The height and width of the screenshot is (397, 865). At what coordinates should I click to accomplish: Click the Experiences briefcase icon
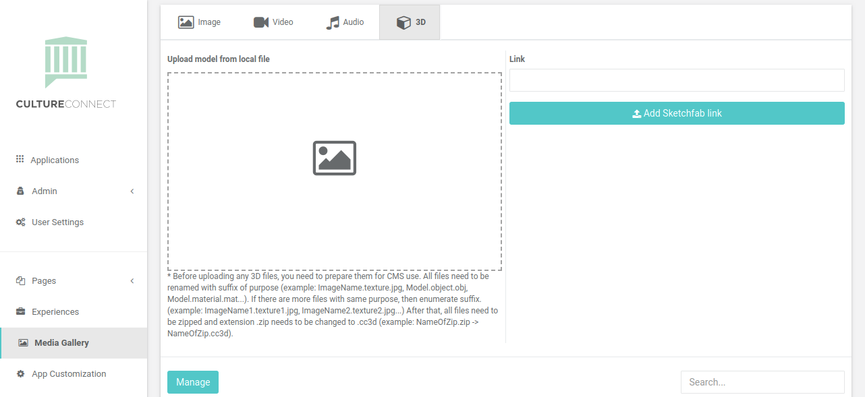[x=20, y=311]
